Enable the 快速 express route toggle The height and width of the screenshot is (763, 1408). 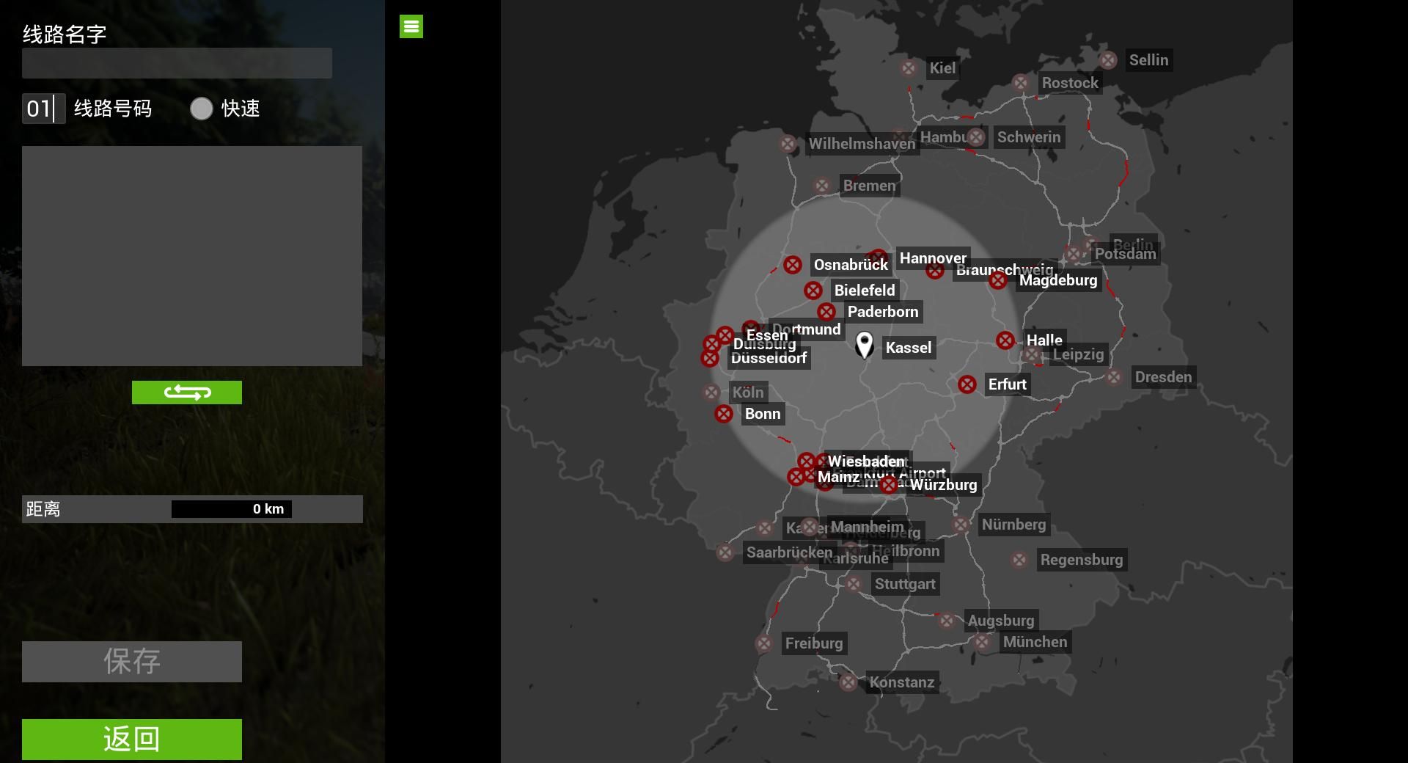[202, 109]
